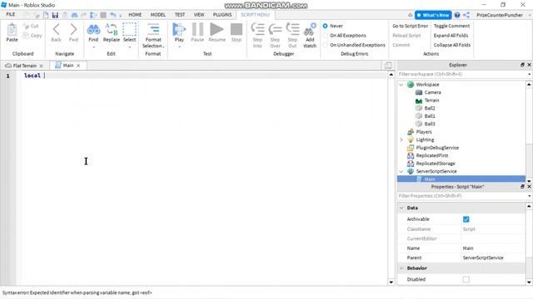Image resolution: width=533 pixels, height=299 pixels.
Task: Select On Unhandled Exceptions option
Action: click(326, 45)
